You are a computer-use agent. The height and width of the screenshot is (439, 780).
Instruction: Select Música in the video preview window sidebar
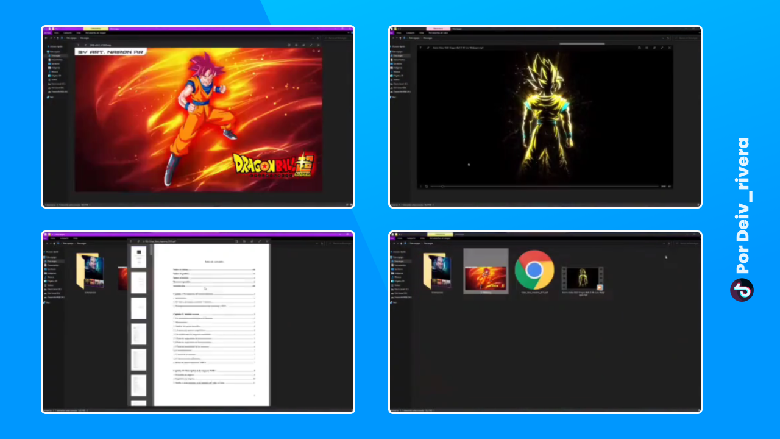point(396,71)
